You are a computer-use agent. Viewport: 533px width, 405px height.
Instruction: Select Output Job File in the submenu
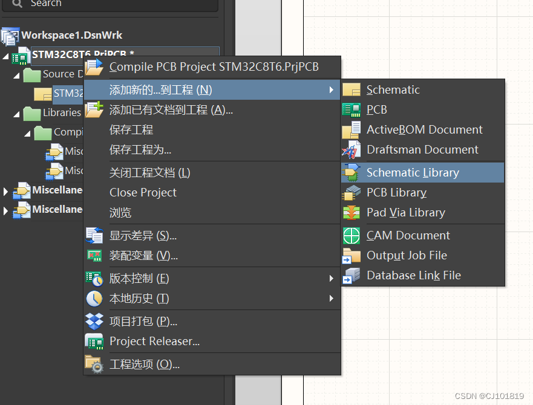(422, 256)
